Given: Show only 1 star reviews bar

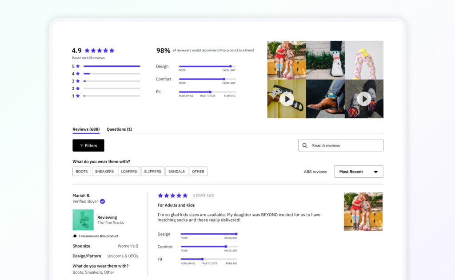Looking at the screenshot, I should [x=112, y=96].
